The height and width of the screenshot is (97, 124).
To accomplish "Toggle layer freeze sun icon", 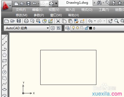I will [77, 28].
